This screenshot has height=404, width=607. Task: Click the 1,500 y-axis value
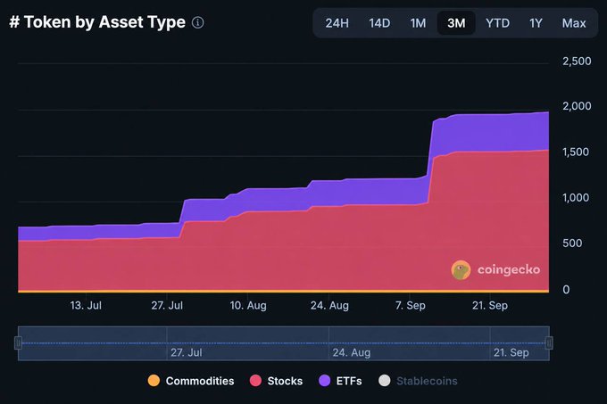pos(576,152)
